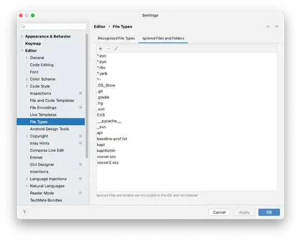Open File and Code Templates

52,101
